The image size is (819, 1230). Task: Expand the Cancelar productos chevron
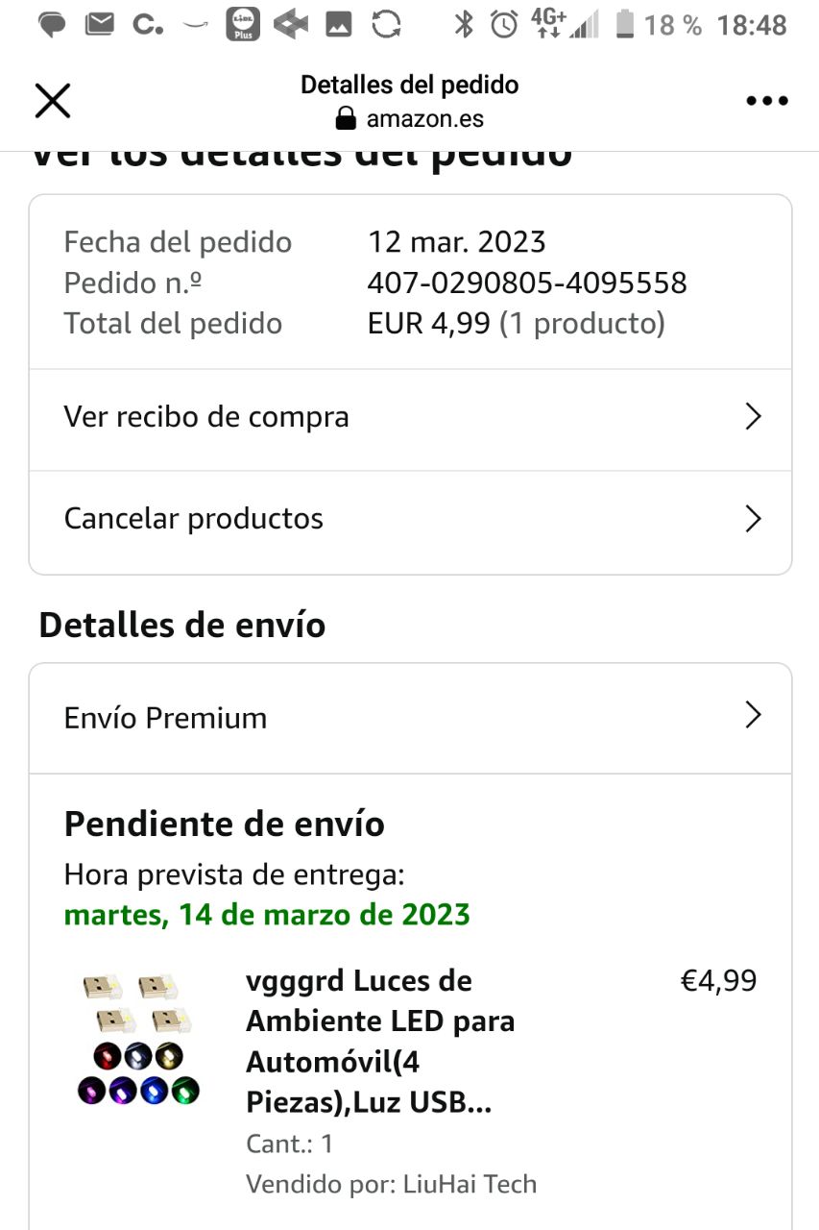753,519
